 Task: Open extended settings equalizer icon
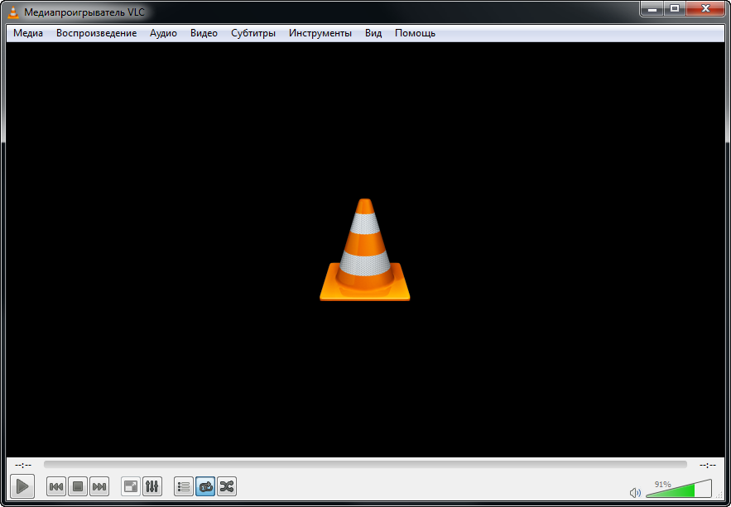tap(152, 486)
